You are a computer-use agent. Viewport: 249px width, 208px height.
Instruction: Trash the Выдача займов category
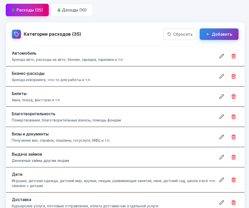point(233,157)
